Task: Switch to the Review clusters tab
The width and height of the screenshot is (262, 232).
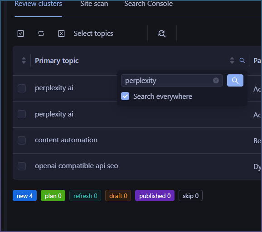Action: (38, 4)
